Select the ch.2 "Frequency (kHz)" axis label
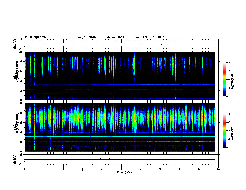Viewport: 246px width, 190px height. coord(17,124)
